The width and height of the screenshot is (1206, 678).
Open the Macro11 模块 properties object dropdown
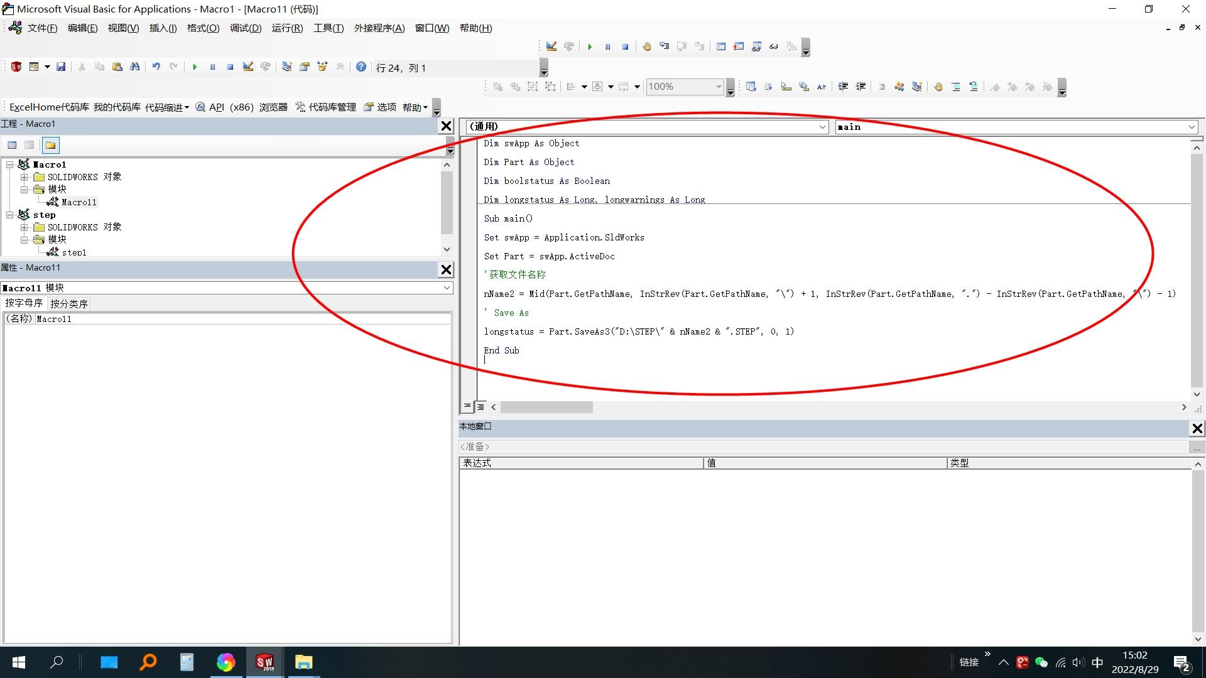pos(447,288)
